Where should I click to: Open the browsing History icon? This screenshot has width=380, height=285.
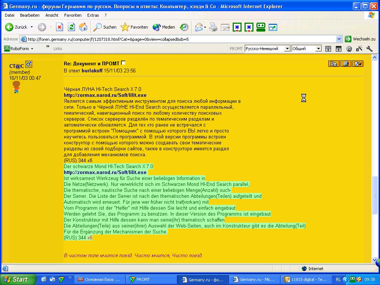184,27
